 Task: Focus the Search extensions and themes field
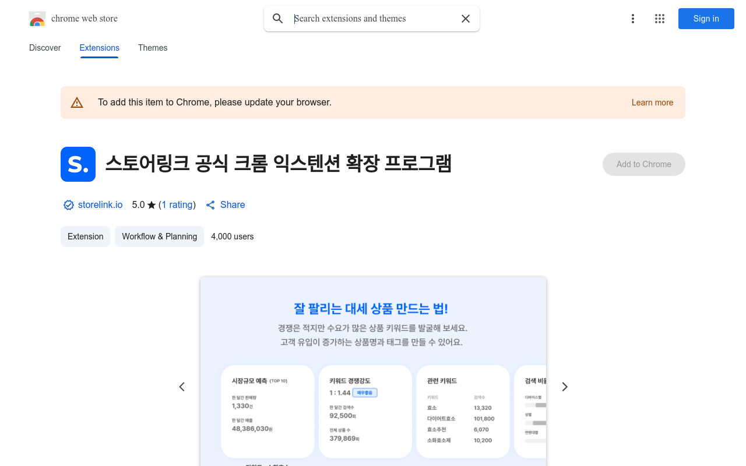pyautogui.click(x=372, y=19)
